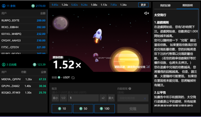Viewport: 201px width, 117px height.
Task: Double the bet with x2
Action: [x=103, y=98]
